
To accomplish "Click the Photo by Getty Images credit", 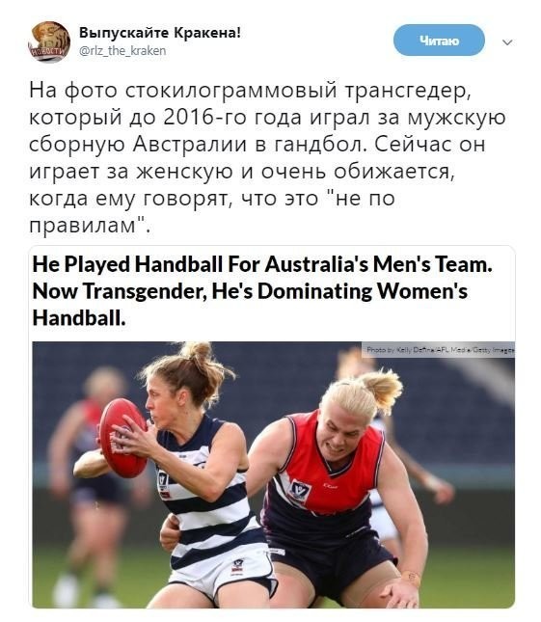I will tap(441, 350).
